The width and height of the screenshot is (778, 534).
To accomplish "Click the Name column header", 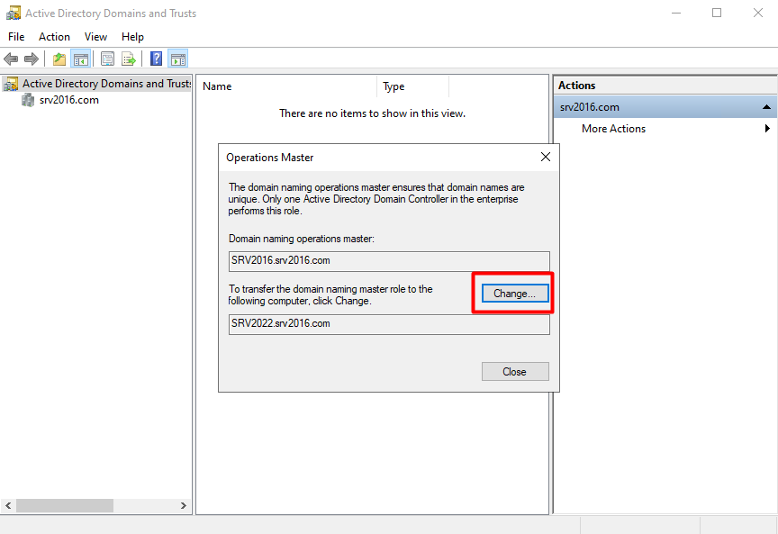I will [x=288, y=86].
